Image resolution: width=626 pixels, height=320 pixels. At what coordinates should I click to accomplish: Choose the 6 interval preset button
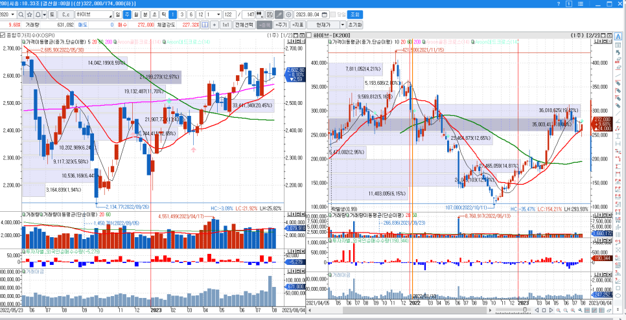[191, 14]
